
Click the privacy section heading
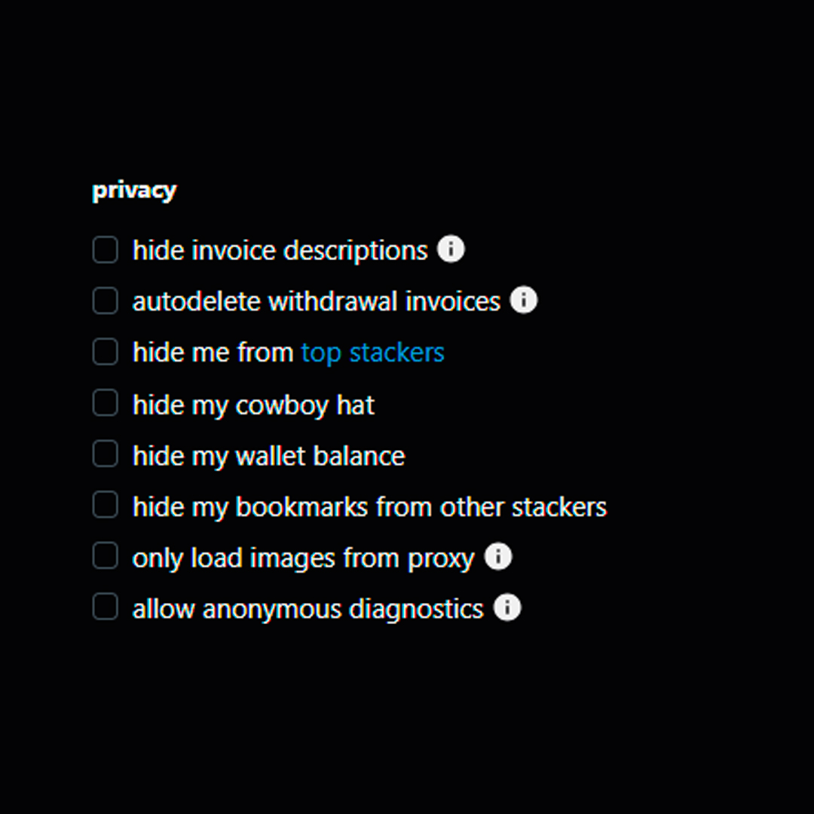coord(134,190)
